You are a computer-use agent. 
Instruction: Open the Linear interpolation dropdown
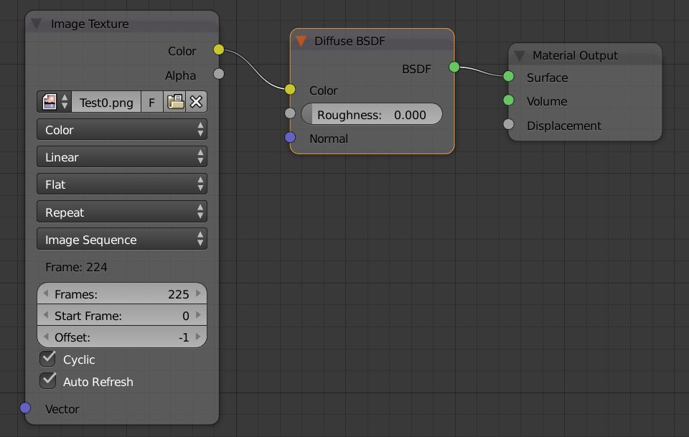click(x=122, y=157)
